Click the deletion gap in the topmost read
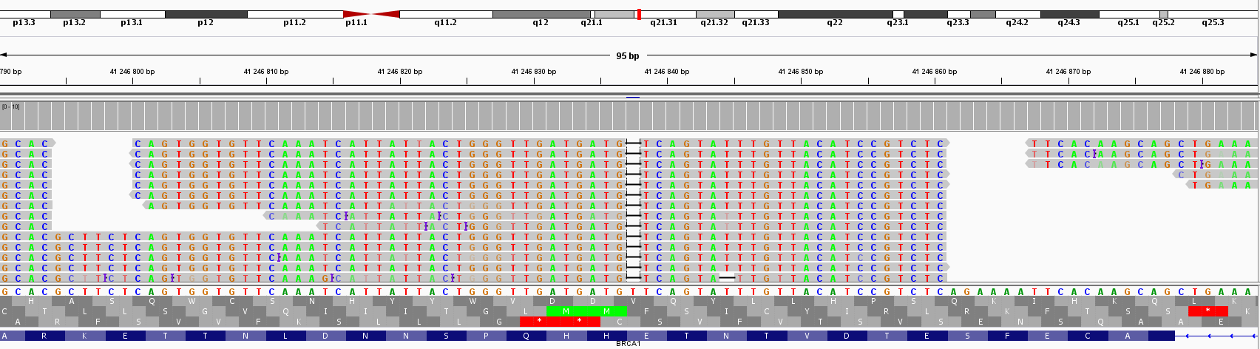This screenshot has width=1260, height=349. point(634,143)
